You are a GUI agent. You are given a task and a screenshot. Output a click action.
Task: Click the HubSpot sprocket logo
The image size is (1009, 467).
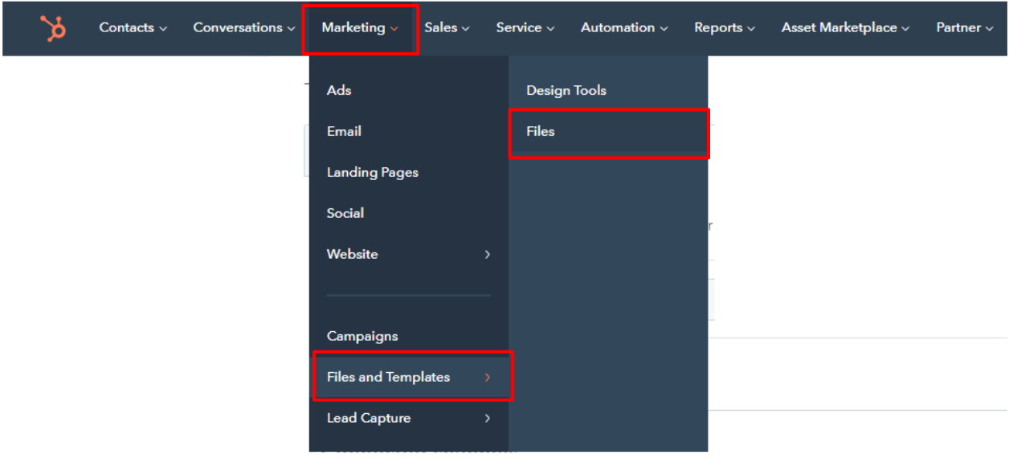pos(55,28)
